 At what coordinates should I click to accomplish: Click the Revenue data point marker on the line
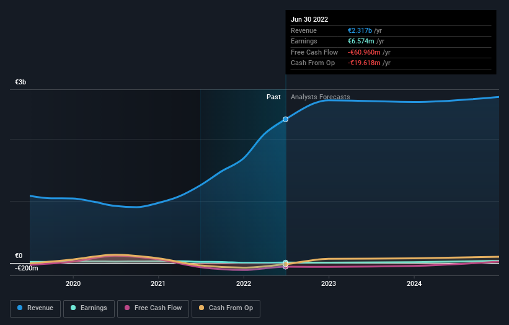[x=285, y=120]
